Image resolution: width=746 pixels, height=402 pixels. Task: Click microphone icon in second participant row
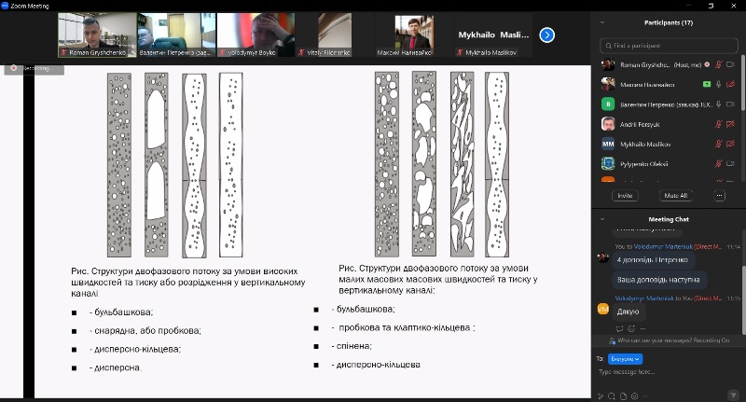[x=719, y=84]
